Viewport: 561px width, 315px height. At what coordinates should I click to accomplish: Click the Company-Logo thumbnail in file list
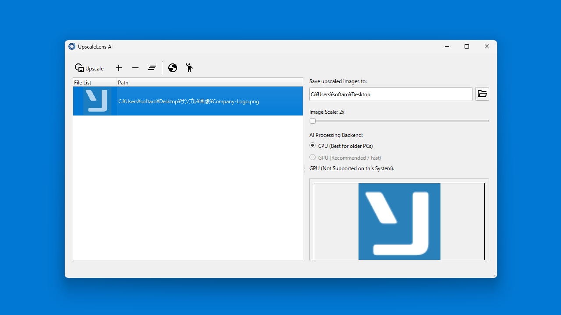pos(97,101)
